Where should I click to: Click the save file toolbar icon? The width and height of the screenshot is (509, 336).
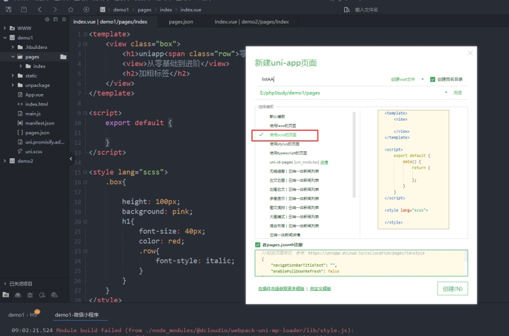point(24,10)
